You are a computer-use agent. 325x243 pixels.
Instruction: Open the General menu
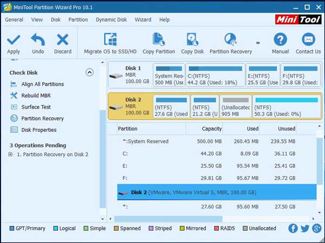tap(14, 19)
